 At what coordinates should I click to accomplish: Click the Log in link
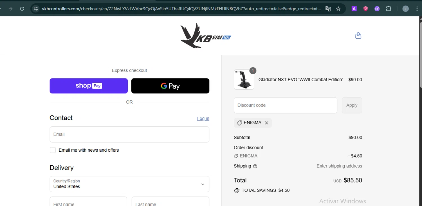point(203,119)
